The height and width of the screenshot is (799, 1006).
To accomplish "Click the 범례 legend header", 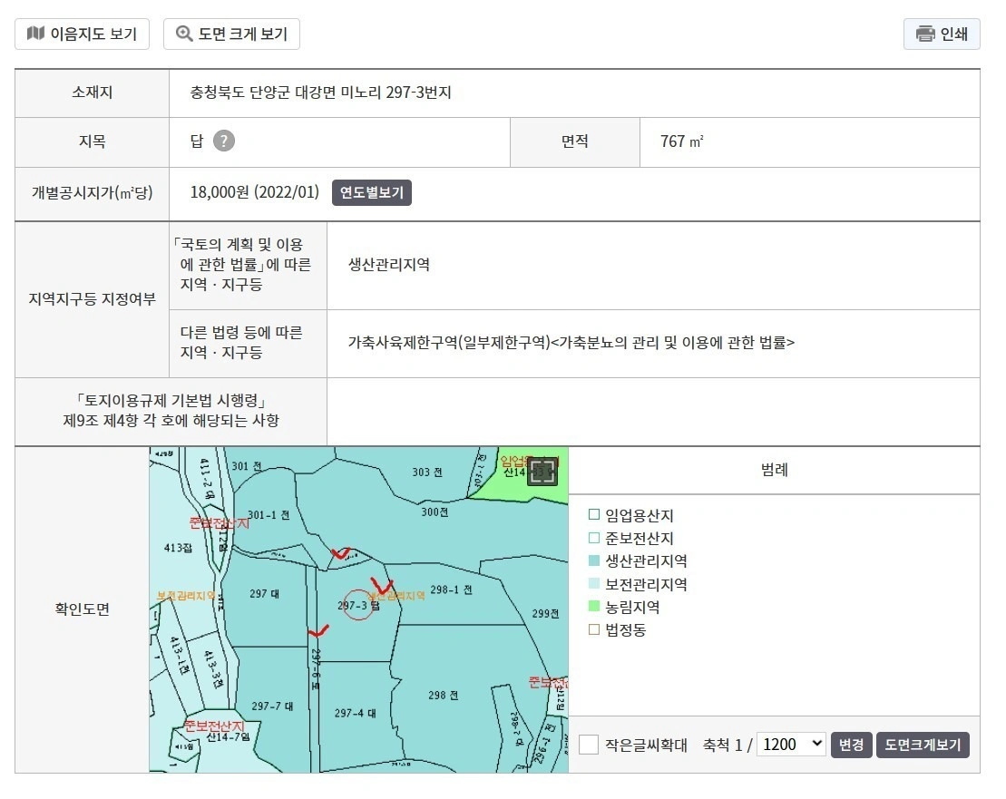I will 775,470.
